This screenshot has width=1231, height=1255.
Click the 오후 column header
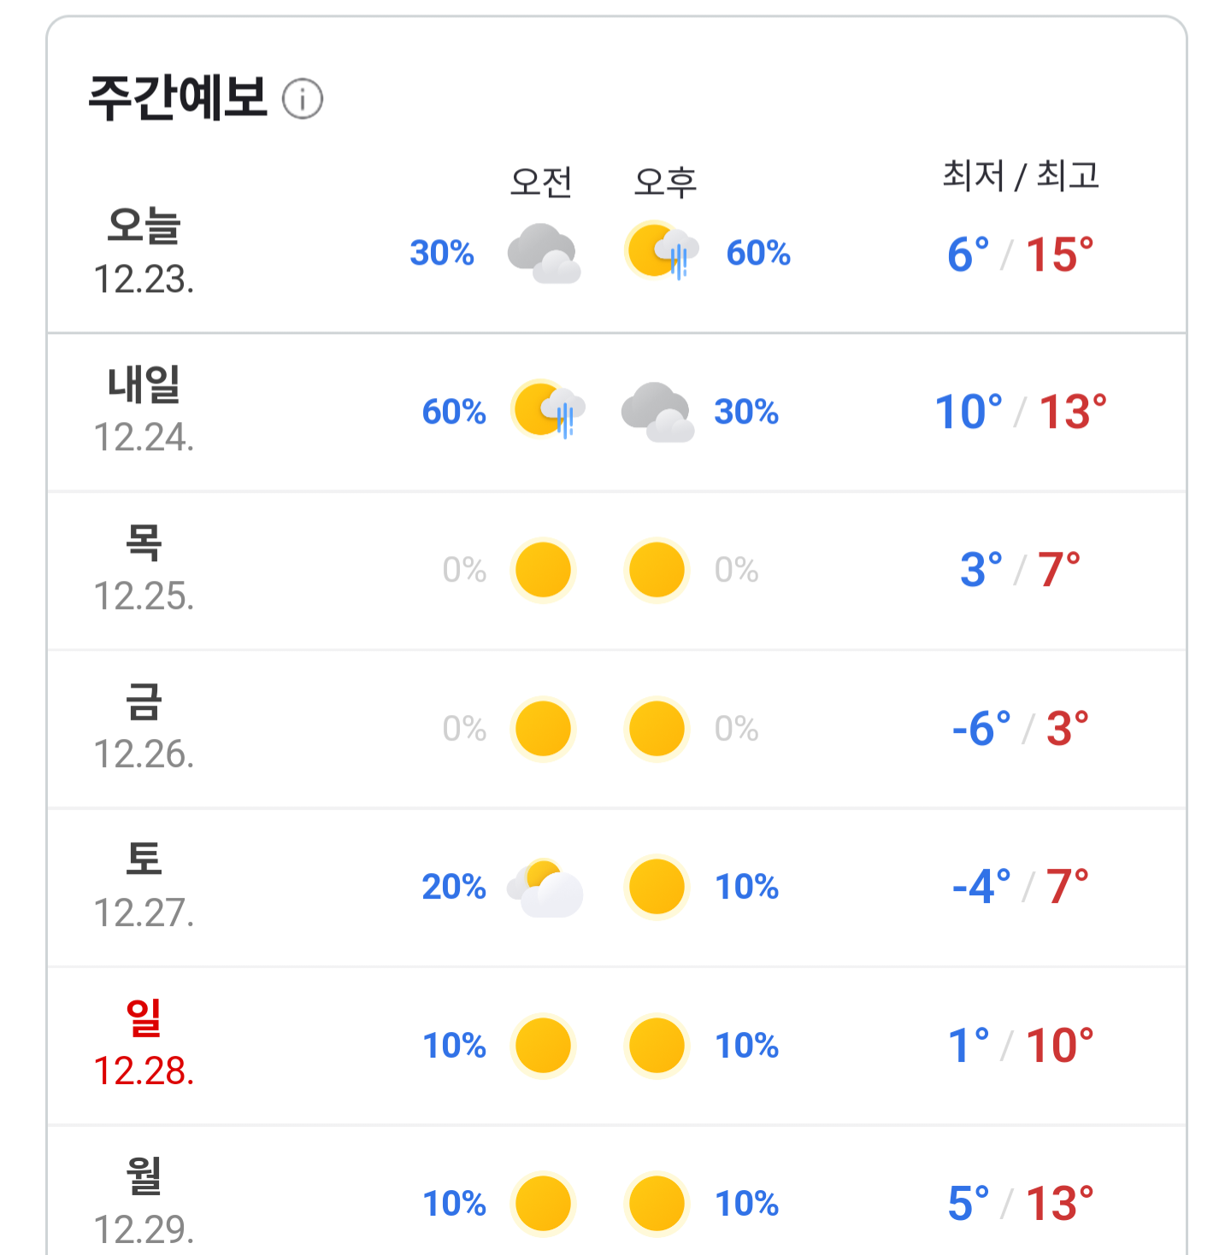pyautogui.click(x=665, y=182)
